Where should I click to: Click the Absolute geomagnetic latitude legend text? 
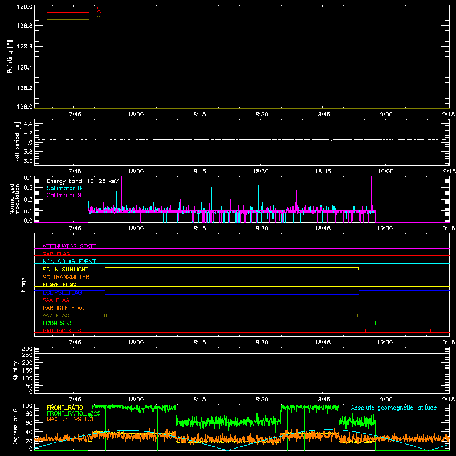point(394,408)
